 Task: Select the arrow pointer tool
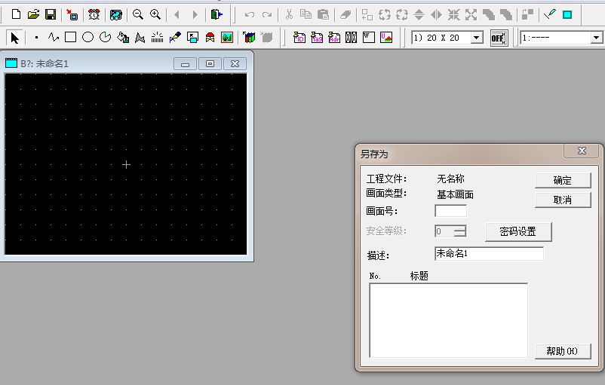(x=14, y=37)
